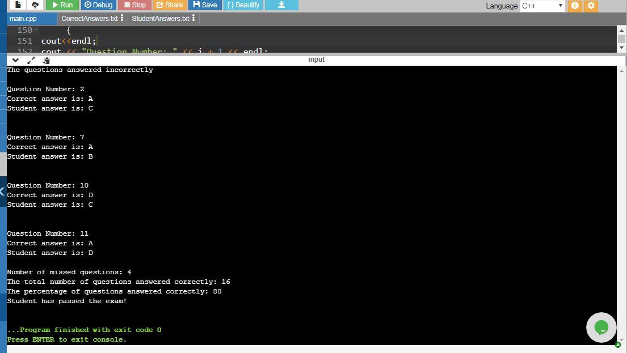Click the New File icon

click(x=18, y=5)
